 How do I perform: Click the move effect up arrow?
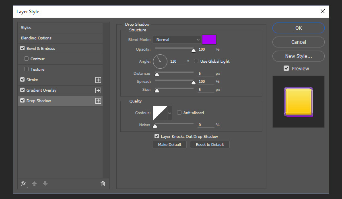coord(35,184)
